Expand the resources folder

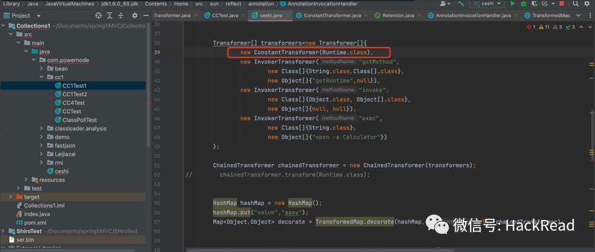26,180
